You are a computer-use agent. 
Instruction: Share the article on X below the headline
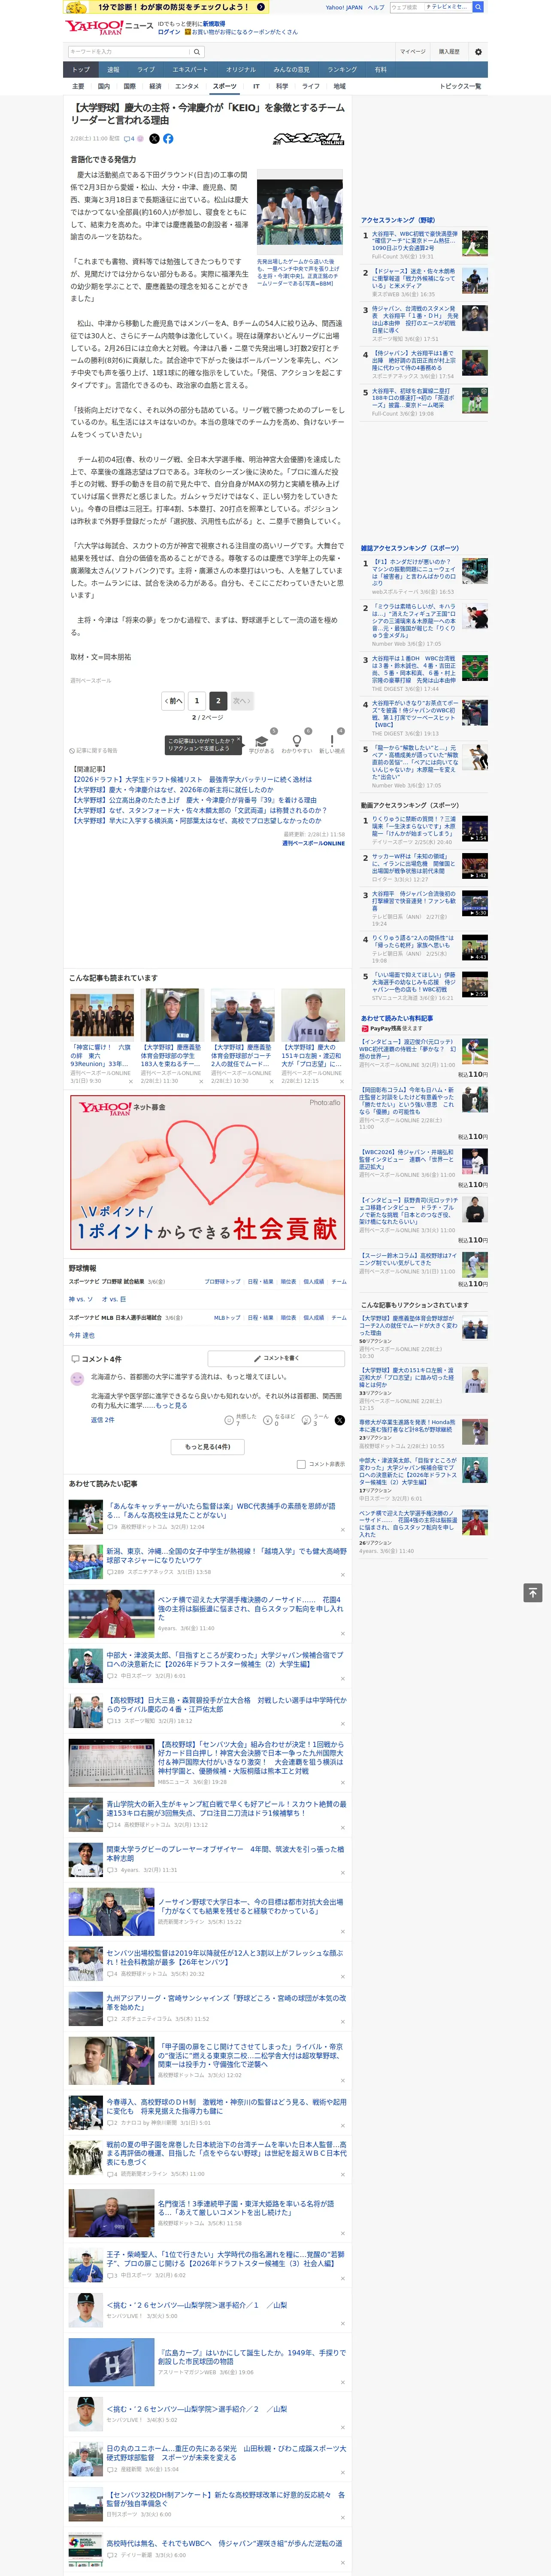pos(154,139)
